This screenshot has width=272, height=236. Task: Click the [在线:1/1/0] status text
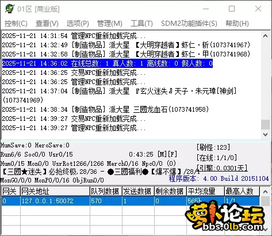click(217, 158)
